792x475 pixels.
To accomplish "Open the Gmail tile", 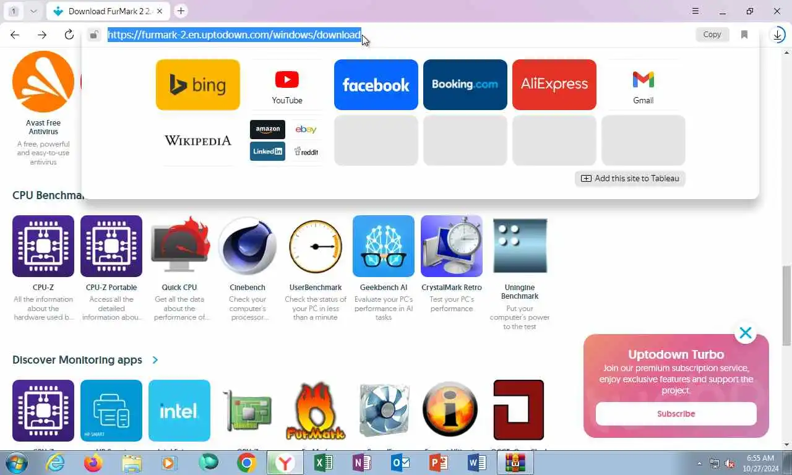I will pyautogui.click(x=643, y=85).
